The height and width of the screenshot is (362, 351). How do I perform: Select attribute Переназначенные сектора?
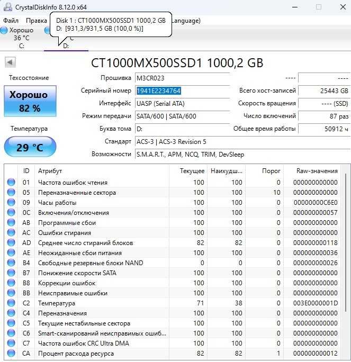(77, 193)
